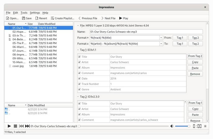Sort folder list by Name header

16,105
